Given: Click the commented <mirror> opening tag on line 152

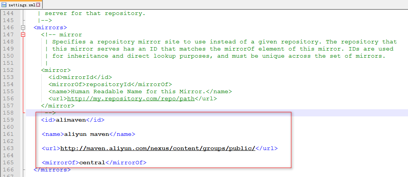Looking at the screenshot, I should point(55,70).
